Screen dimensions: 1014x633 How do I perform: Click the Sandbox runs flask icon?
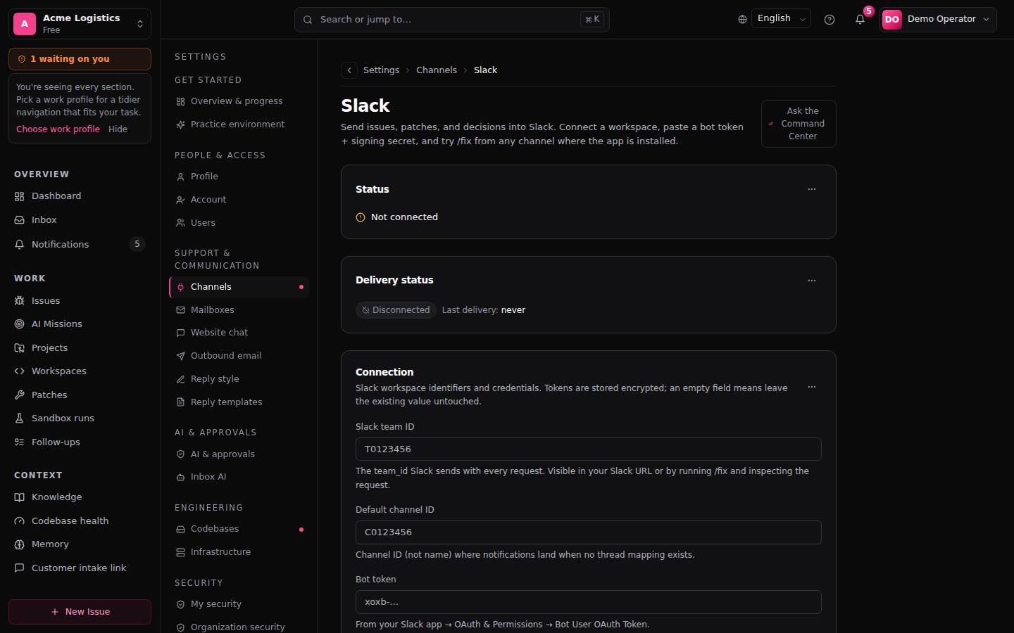20,418
